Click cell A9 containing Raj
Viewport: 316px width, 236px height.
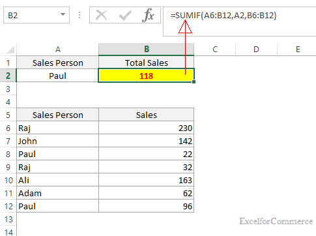57,167
